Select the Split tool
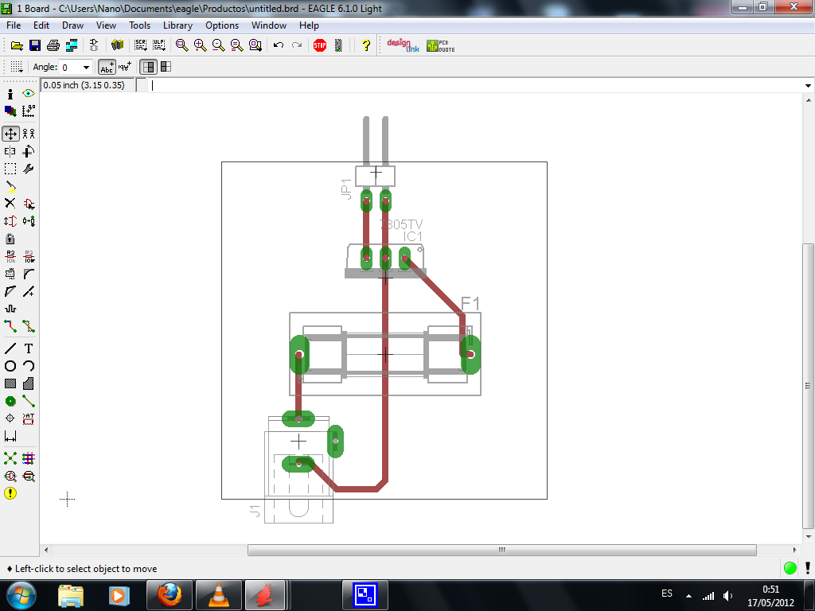Image resolution: width=815 pixels, height=611 pixels. [10, 291]
